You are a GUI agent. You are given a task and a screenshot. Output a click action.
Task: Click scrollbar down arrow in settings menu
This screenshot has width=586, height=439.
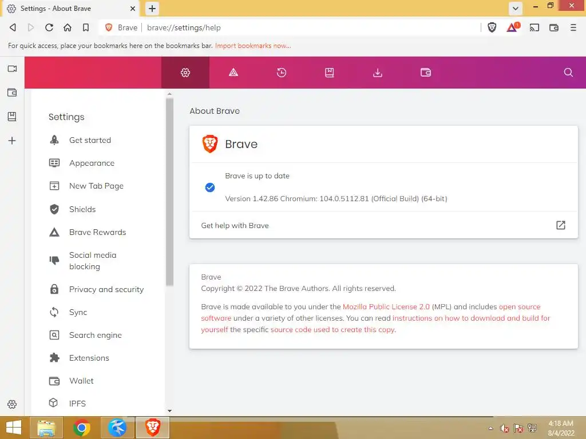point(169,410)
